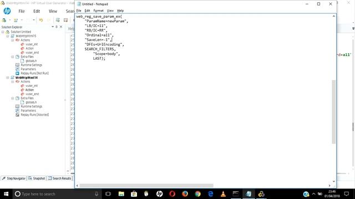
Task: Click the new script toolbar icon in VuGen
Action: tap(4, 20)
